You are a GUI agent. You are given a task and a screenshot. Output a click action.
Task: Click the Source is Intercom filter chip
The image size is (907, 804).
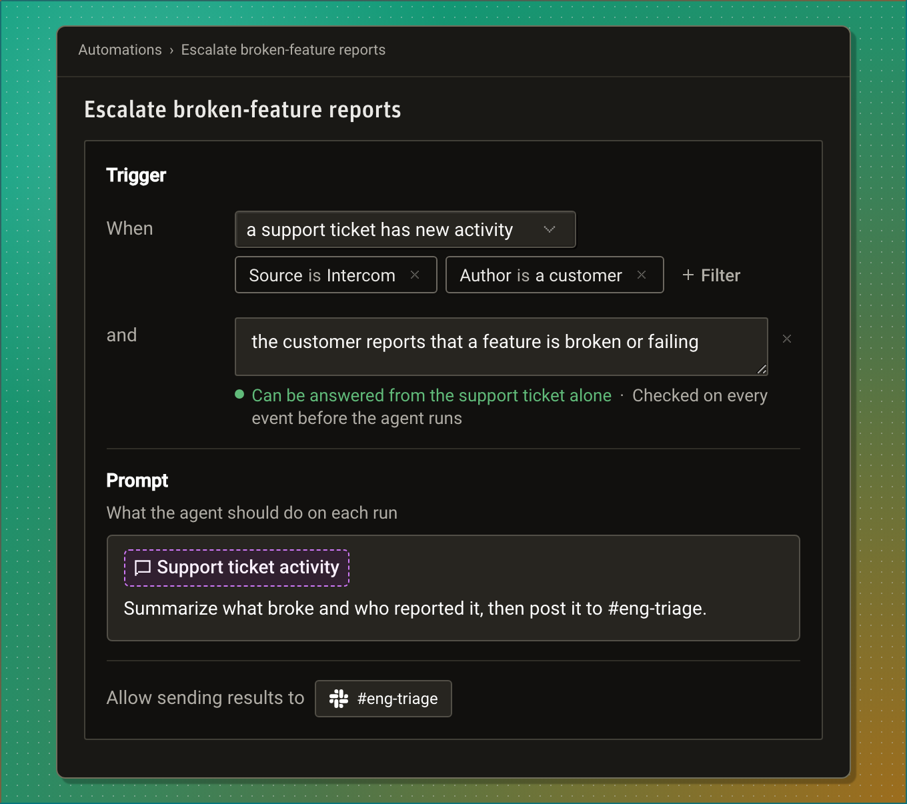pyautogui.click(x=336, y=275)
